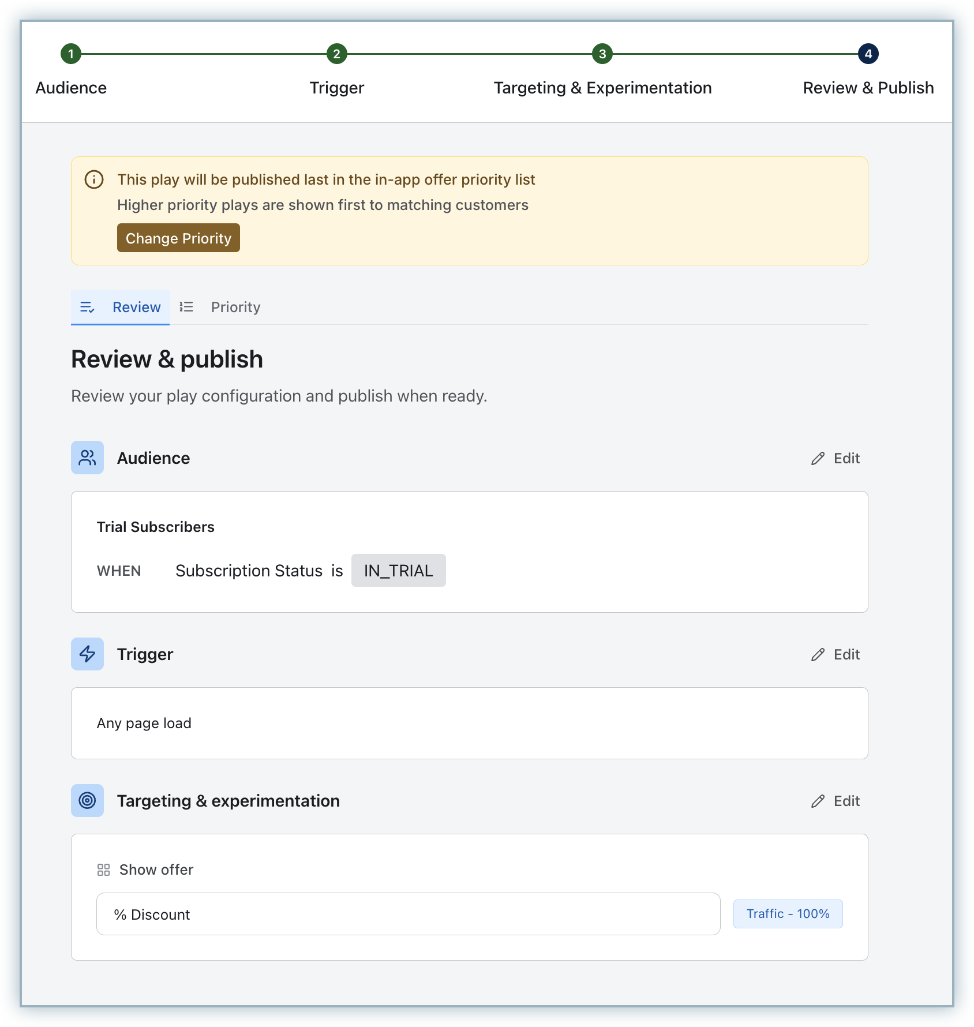Click the pencil icon beside Audience Edit

point(818,458)
